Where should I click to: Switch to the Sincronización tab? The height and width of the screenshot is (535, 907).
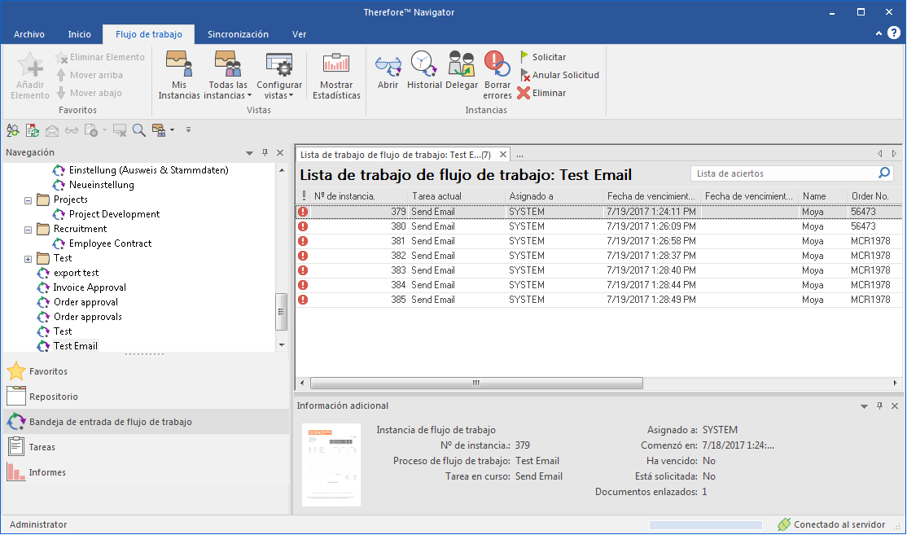[x=238, y=34]
